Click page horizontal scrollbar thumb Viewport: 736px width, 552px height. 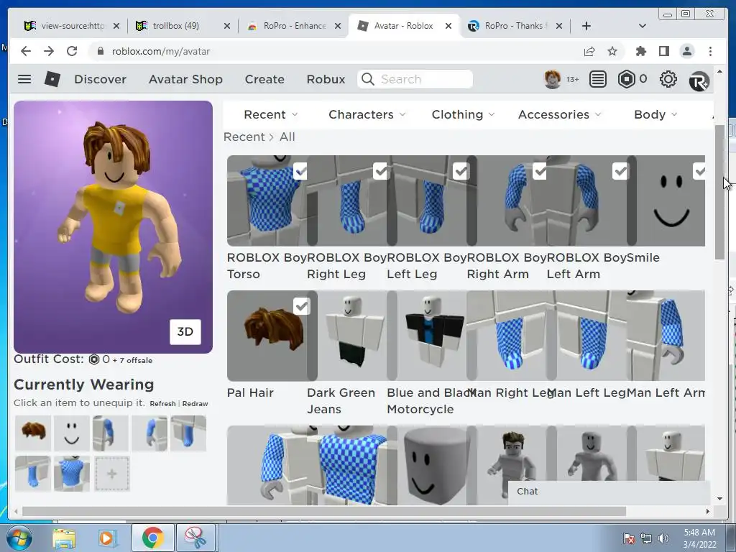click(324, 511)
